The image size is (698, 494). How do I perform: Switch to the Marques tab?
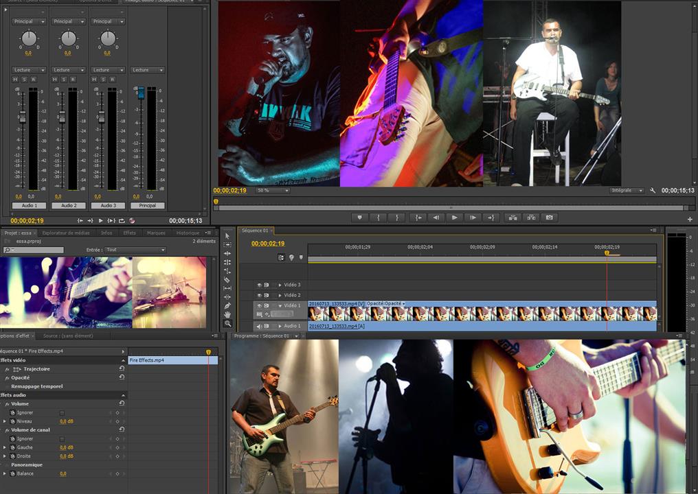[x=156, y=233]
